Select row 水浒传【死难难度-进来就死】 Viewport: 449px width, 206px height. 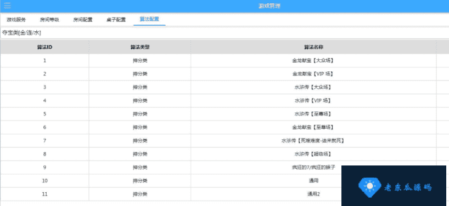(224, 141)
